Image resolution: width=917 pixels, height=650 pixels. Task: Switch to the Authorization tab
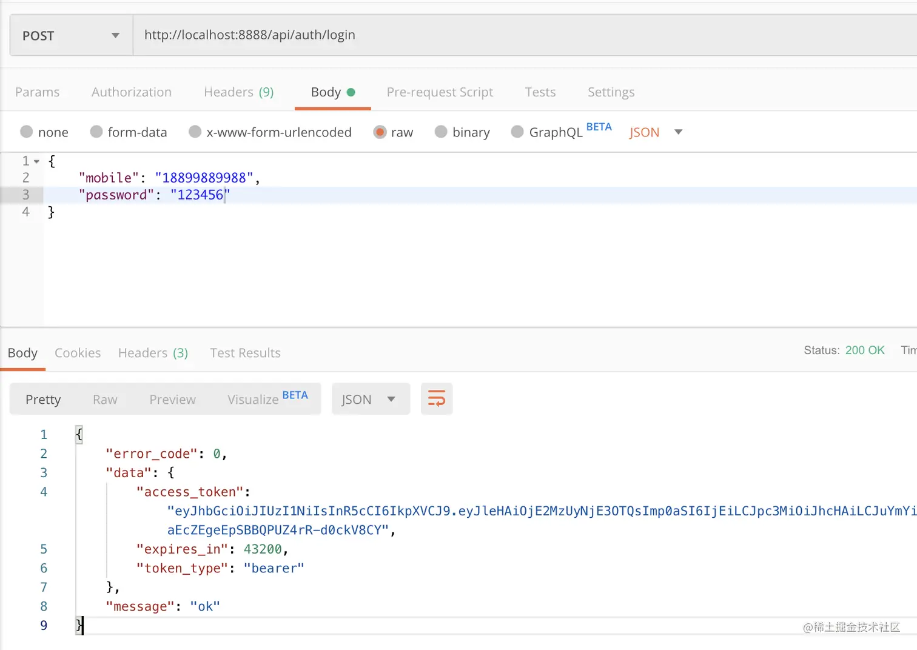132,92
